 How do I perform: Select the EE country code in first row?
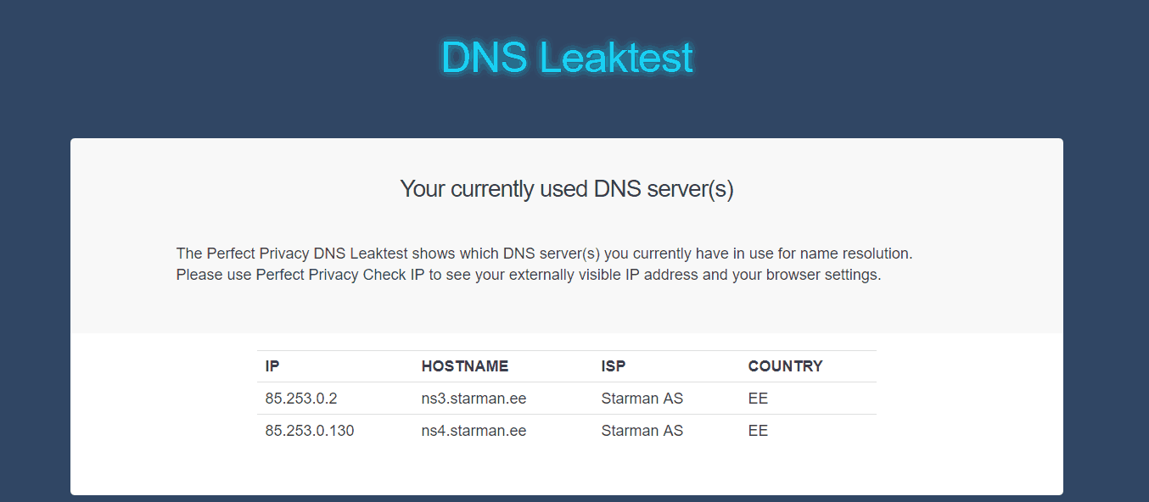tap(758, 398)
